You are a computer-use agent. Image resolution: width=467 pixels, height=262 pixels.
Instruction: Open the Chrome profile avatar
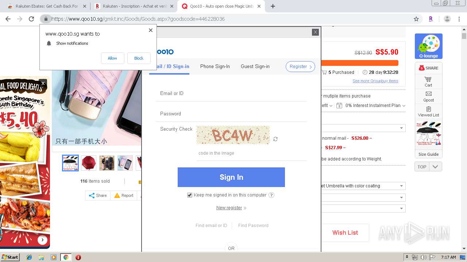click(447, 19)
